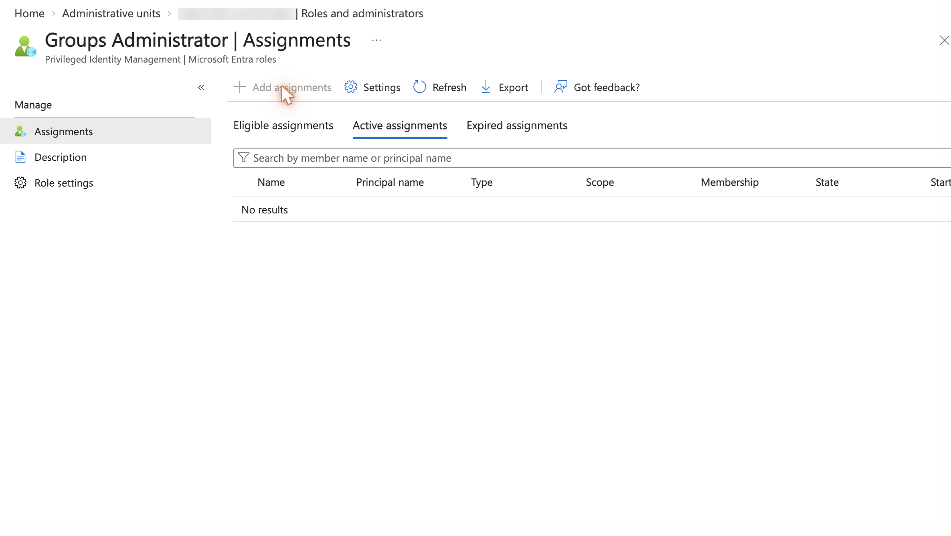Go to Home breadcrumb link
Viewport: 951px width, 536px height.
[x=29, y=13]
